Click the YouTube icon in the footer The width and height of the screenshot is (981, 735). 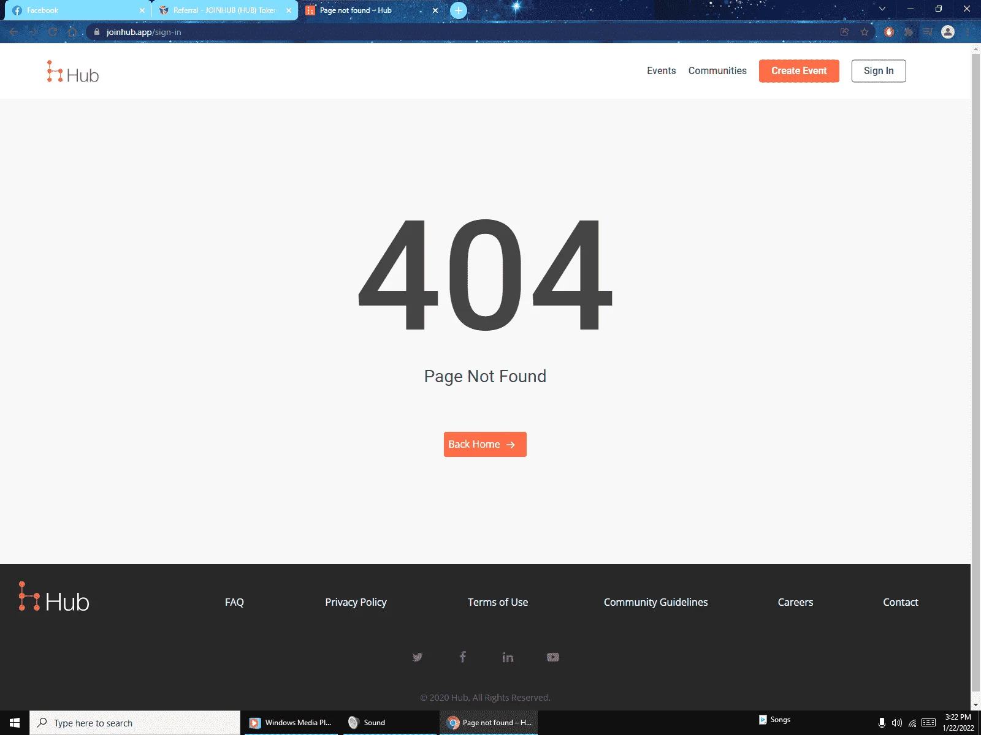(553, 657)
